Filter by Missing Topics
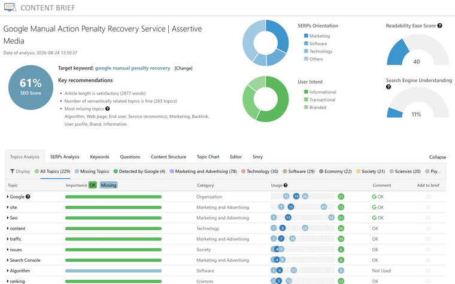 click(x=92, y=171)
